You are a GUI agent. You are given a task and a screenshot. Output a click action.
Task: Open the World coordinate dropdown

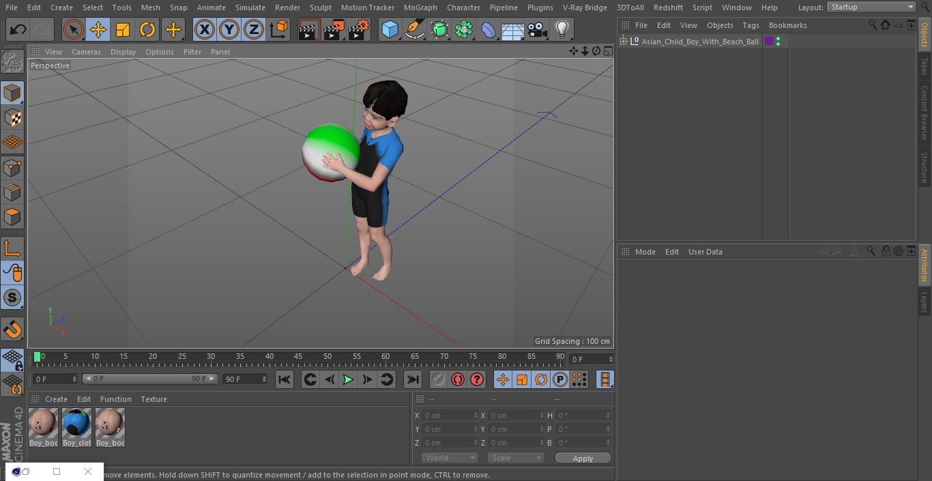450,458
